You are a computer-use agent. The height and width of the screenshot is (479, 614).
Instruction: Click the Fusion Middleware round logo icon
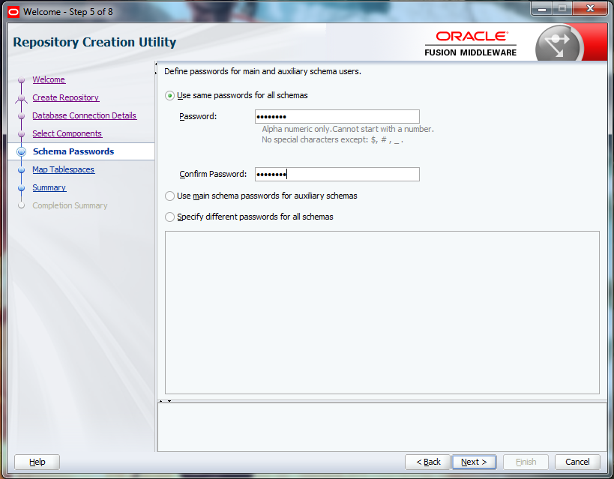(x=559, y=44)
